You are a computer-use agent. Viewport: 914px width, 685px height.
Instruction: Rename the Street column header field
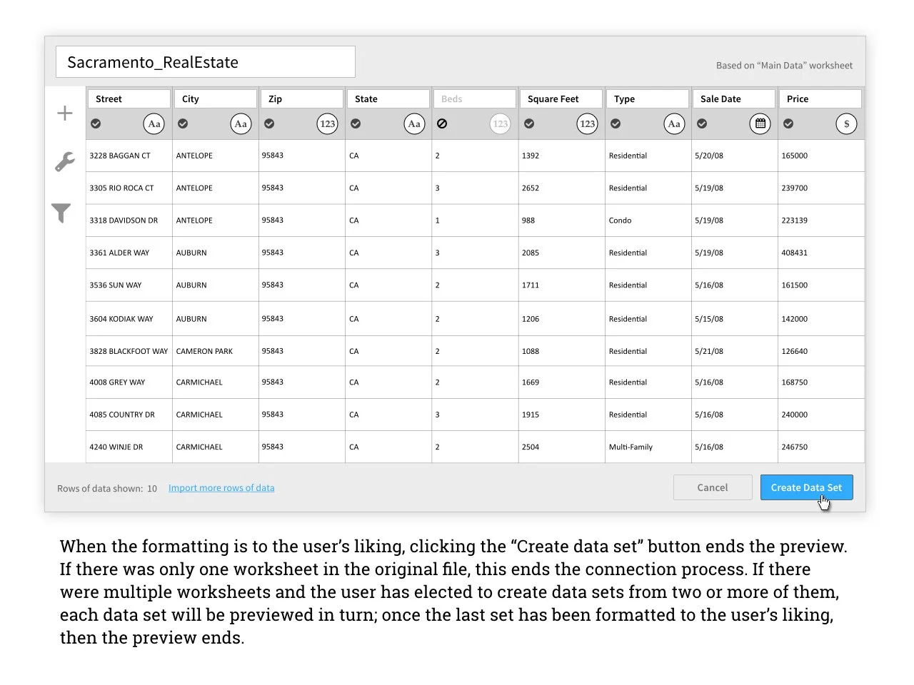[x=129, y=99]
